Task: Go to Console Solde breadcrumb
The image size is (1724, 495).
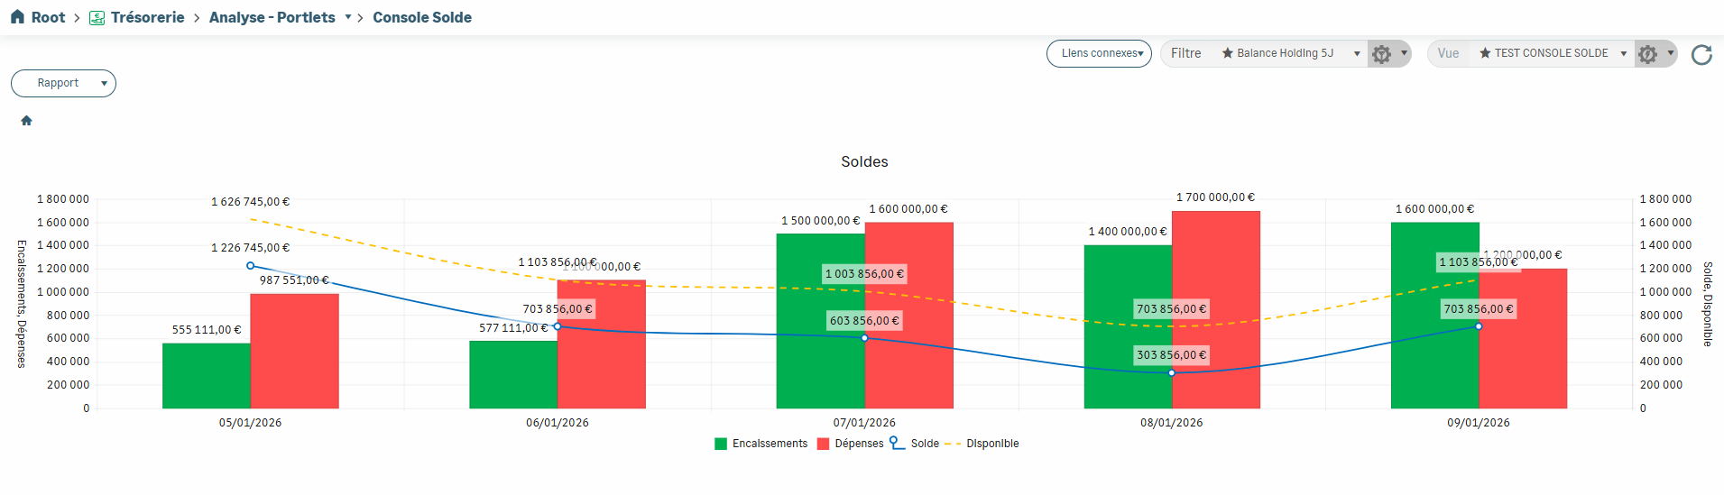Action: (421, 17)
